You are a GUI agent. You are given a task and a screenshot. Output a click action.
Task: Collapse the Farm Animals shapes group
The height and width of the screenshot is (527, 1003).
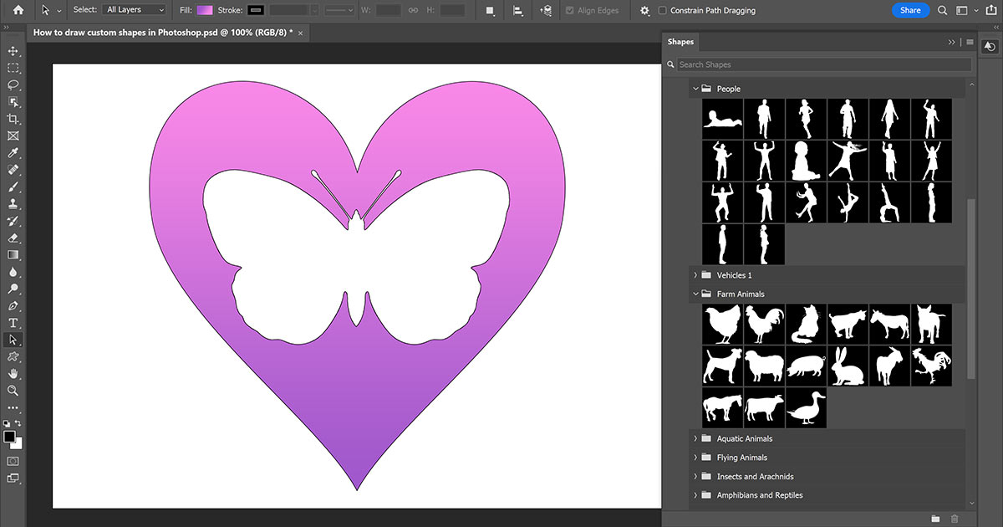pos(695,294)
